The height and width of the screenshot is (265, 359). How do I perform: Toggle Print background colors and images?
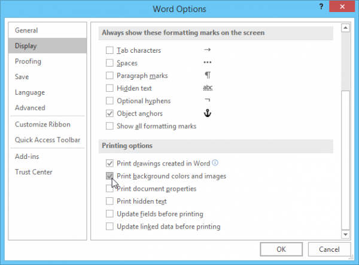click(x=109, y=176)
